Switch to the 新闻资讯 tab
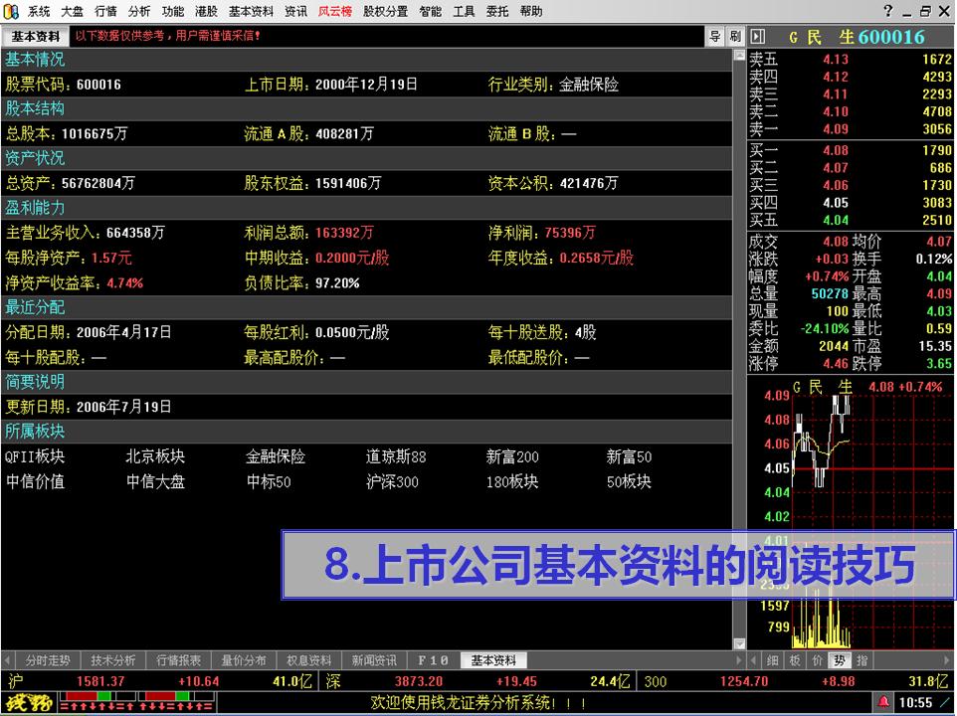The width and height of the screenshot is (957, 716). [x=374, y=660]
